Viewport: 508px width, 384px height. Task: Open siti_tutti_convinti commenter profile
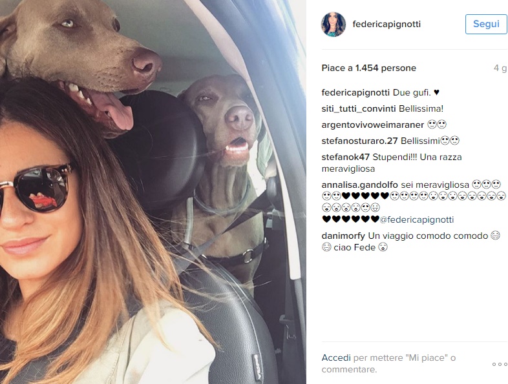[x=359, y=108]
